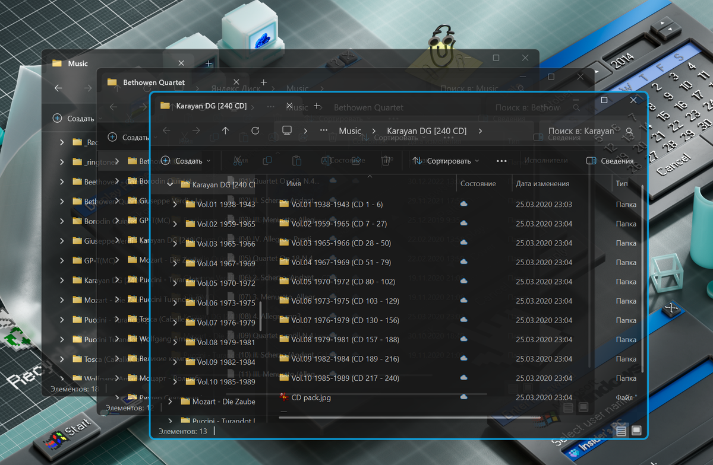Open the new tab plus in Karayan window
This screenshot has height=465, width=713.
[x=317, y=106]
